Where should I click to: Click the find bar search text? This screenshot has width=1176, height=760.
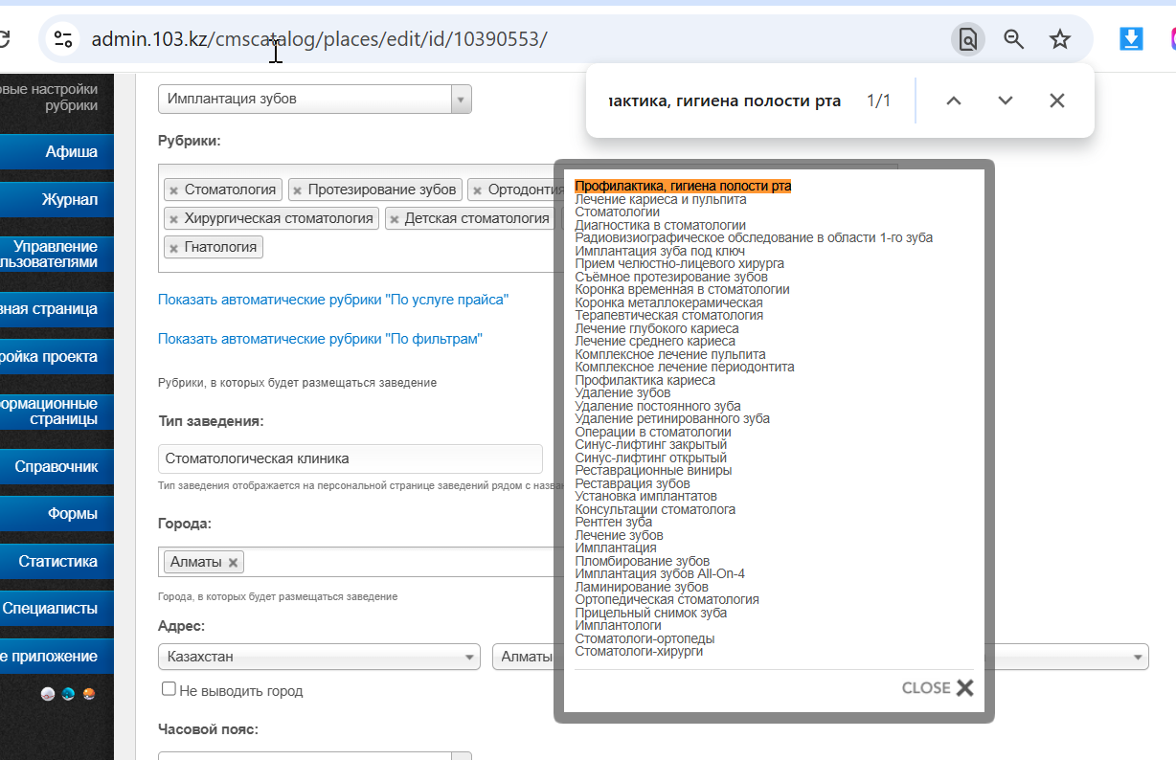724,101
